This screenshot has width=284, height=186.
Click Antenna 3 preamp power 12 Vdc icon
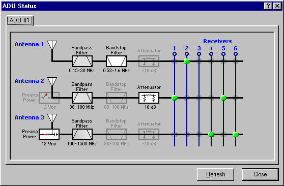[x=49, y=135]
